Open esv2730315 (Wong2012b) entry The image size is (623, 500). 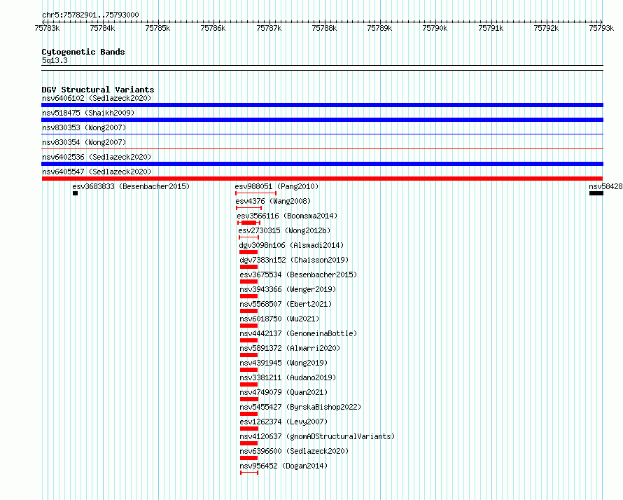point(284,230)
